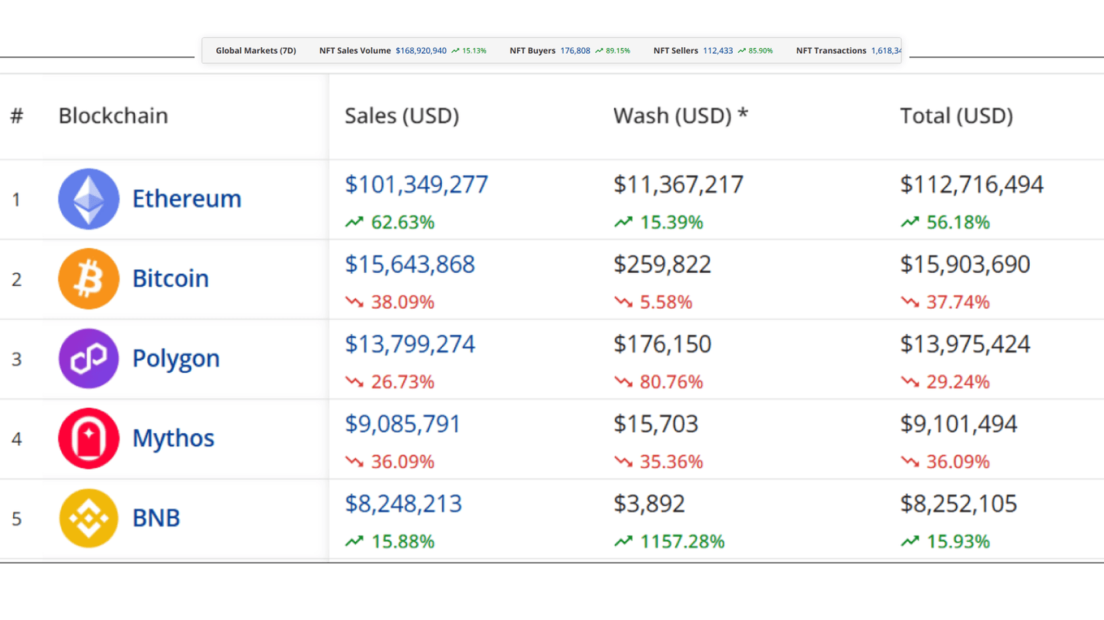
Task: Click BNB wash value $3,892
Action: point(649,504)
